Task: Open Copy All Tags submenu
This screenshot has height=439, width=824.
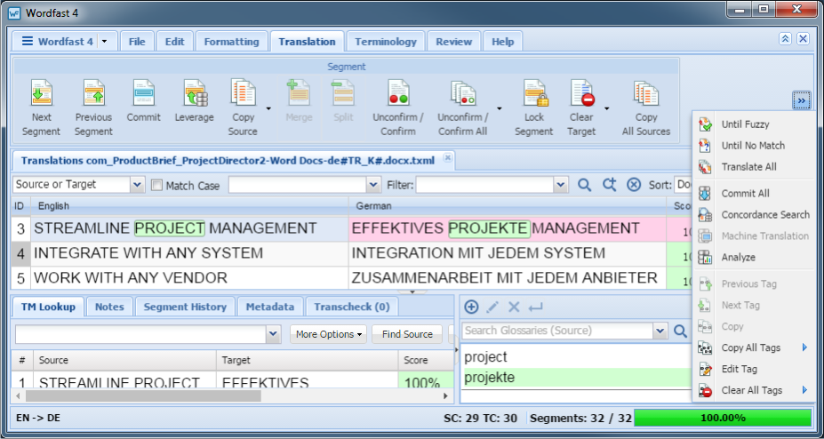Action: click(751, 347)
